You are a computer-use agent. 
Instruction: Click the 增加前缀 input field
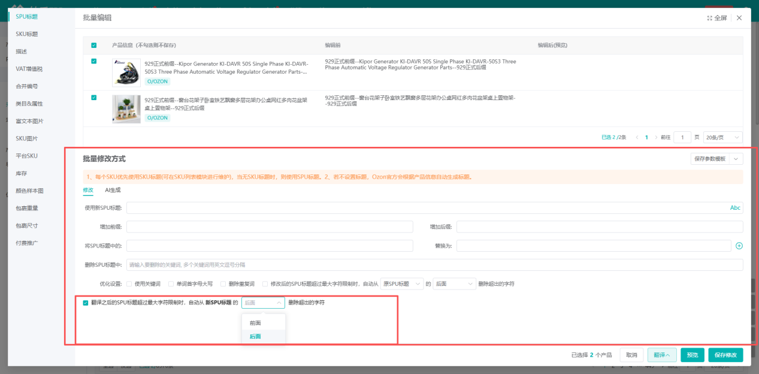coord(270,227)
